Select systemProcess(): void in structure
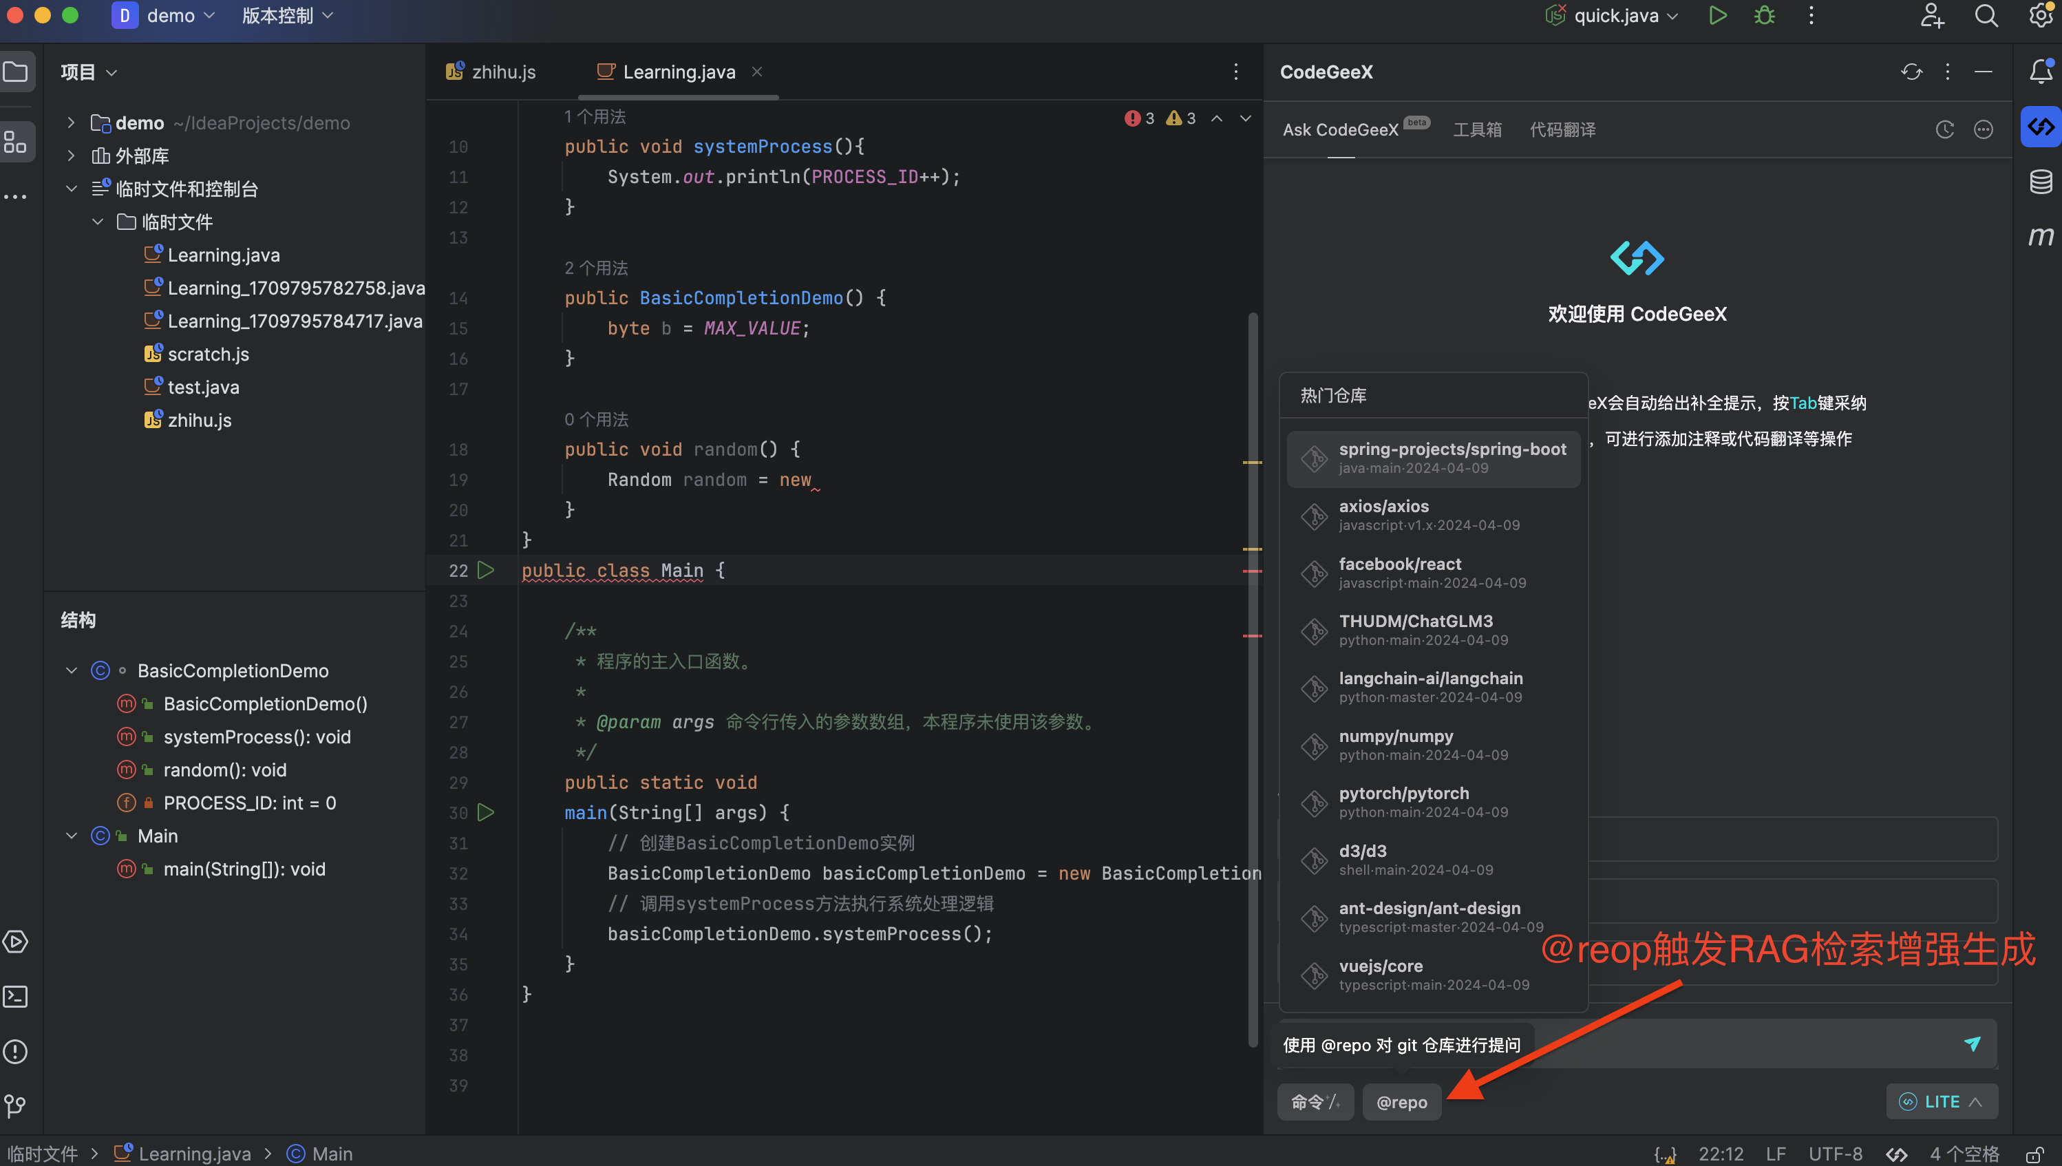2062x1166 pixels. [x=257, y=736]
